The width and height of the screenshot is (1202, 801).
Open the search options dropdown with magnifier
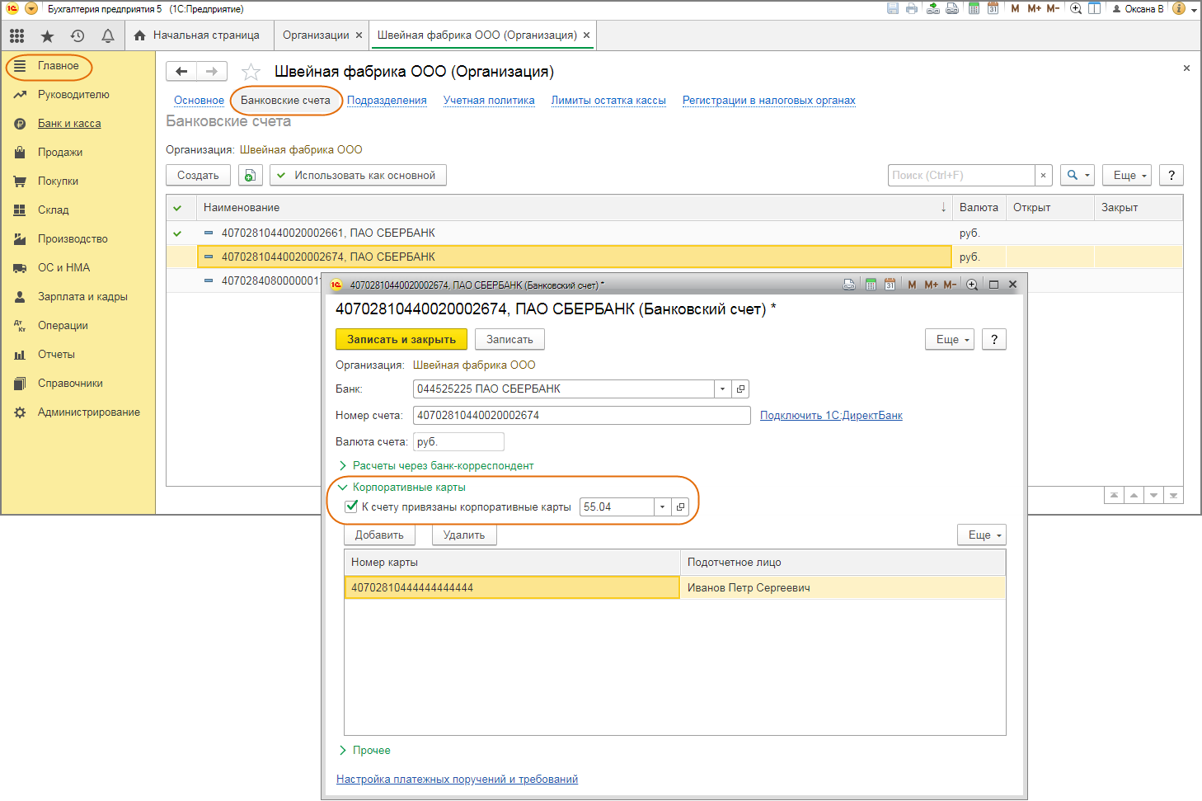coord(1077,176)
